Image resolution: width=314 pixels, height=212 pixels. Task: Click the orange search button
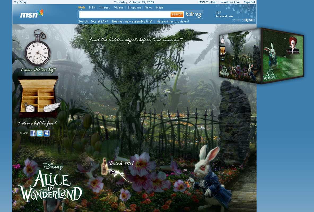pos(177,14)
